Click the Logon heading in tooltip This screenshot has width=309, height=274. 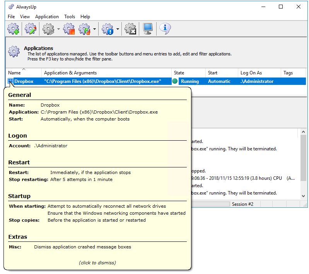point(17,136)
